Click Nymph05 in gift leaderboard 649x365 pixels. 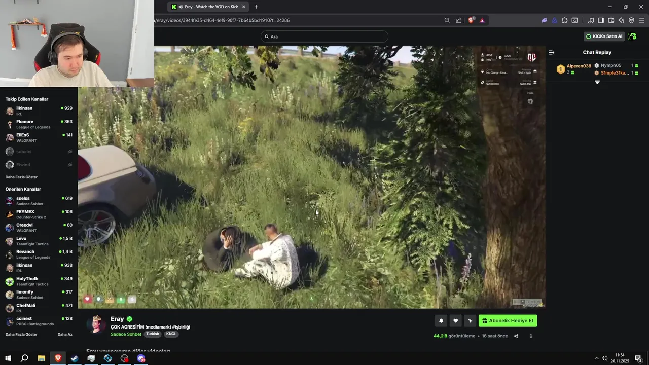(611, 65)
